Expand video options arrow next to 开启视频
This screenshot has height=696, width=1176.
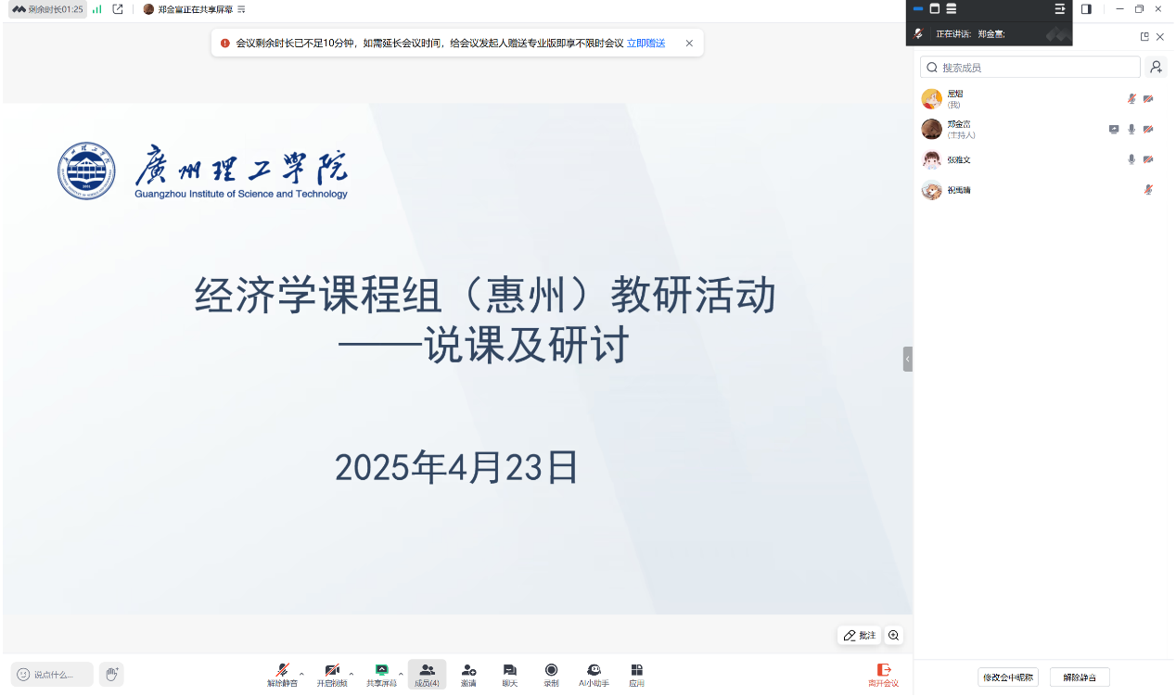tap(352, 674)
